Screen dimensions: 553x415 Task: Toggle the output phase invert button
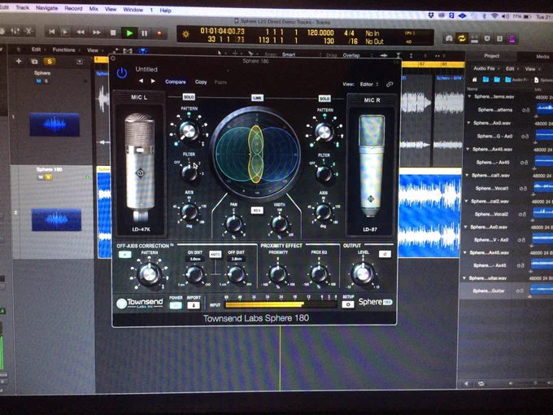pos(385,254)
